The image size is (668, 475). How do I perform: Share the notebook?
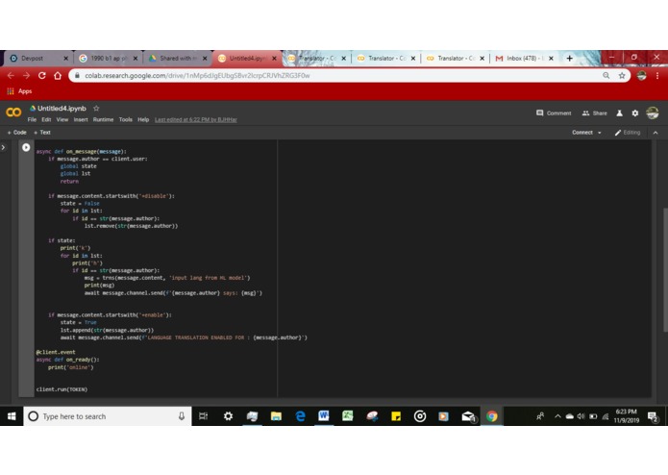(x=594, y=112)
